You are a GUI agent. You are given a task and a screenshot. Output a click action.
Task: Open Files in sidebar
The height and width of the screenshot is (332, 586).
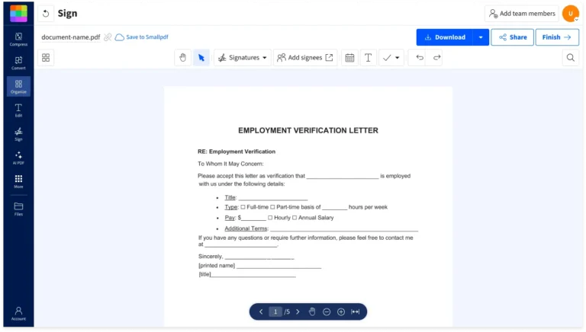(18, 209)
